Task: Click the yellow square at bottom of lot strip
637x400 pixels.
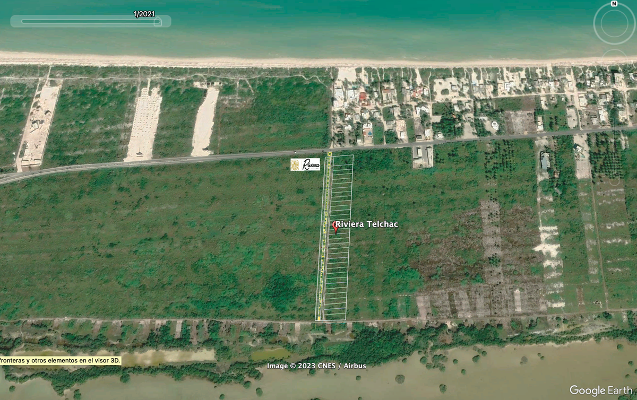Action: [x=318, y=318]
